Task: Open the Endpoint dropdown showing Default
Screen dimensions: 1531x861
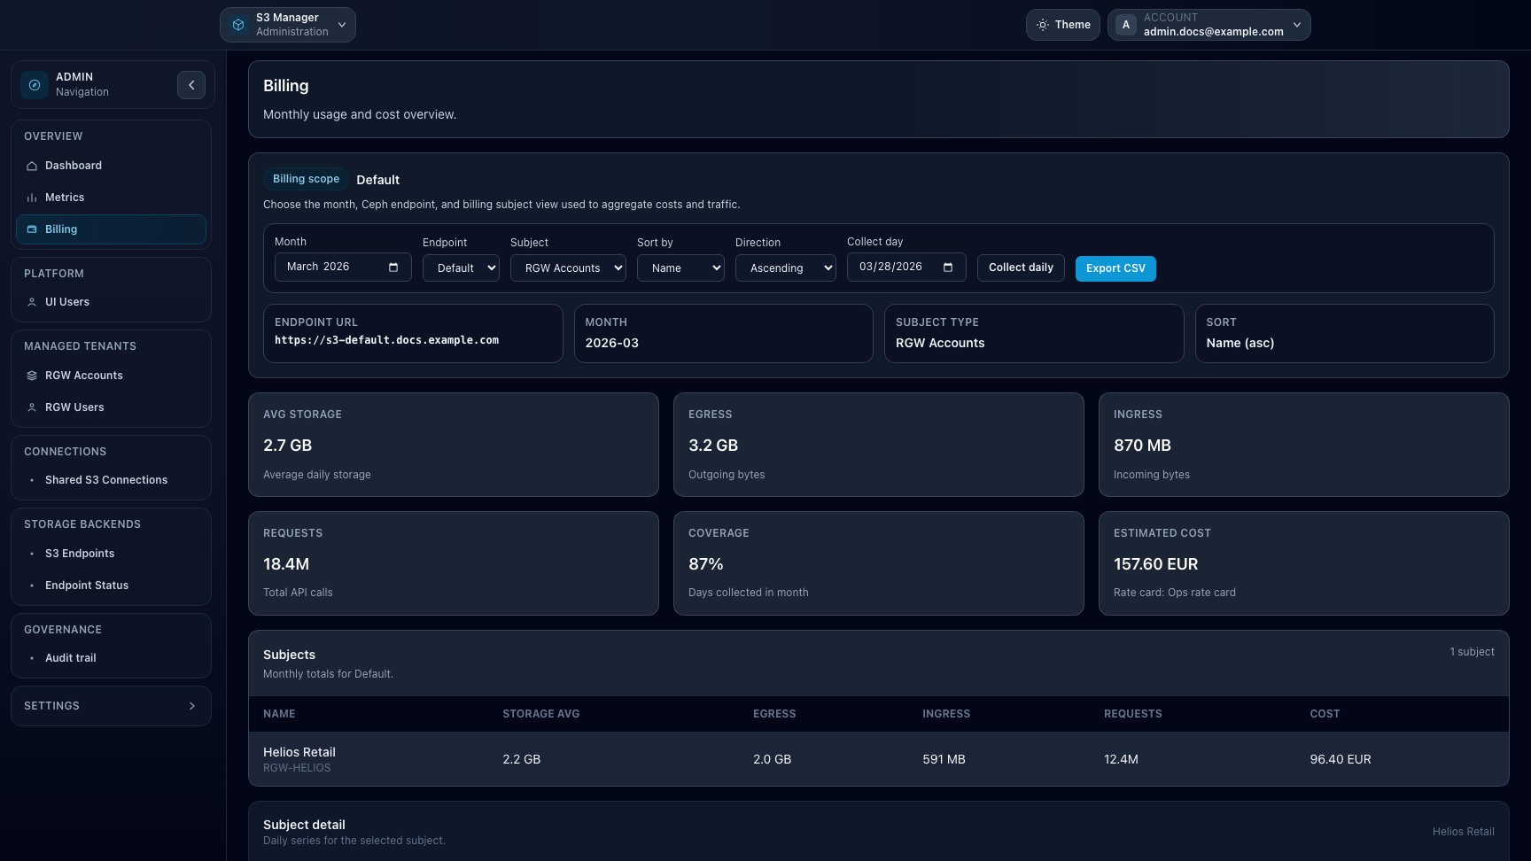Action: pos(460,268)
